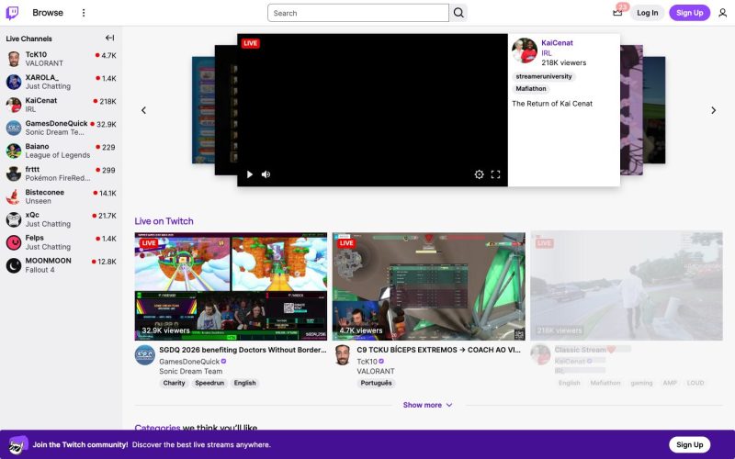Image resolution: width=735 pixels, height=459 pixels.
Task: Open the TcK10 VALORANT stream thumbnail
Action: click(x=428, y=286)
